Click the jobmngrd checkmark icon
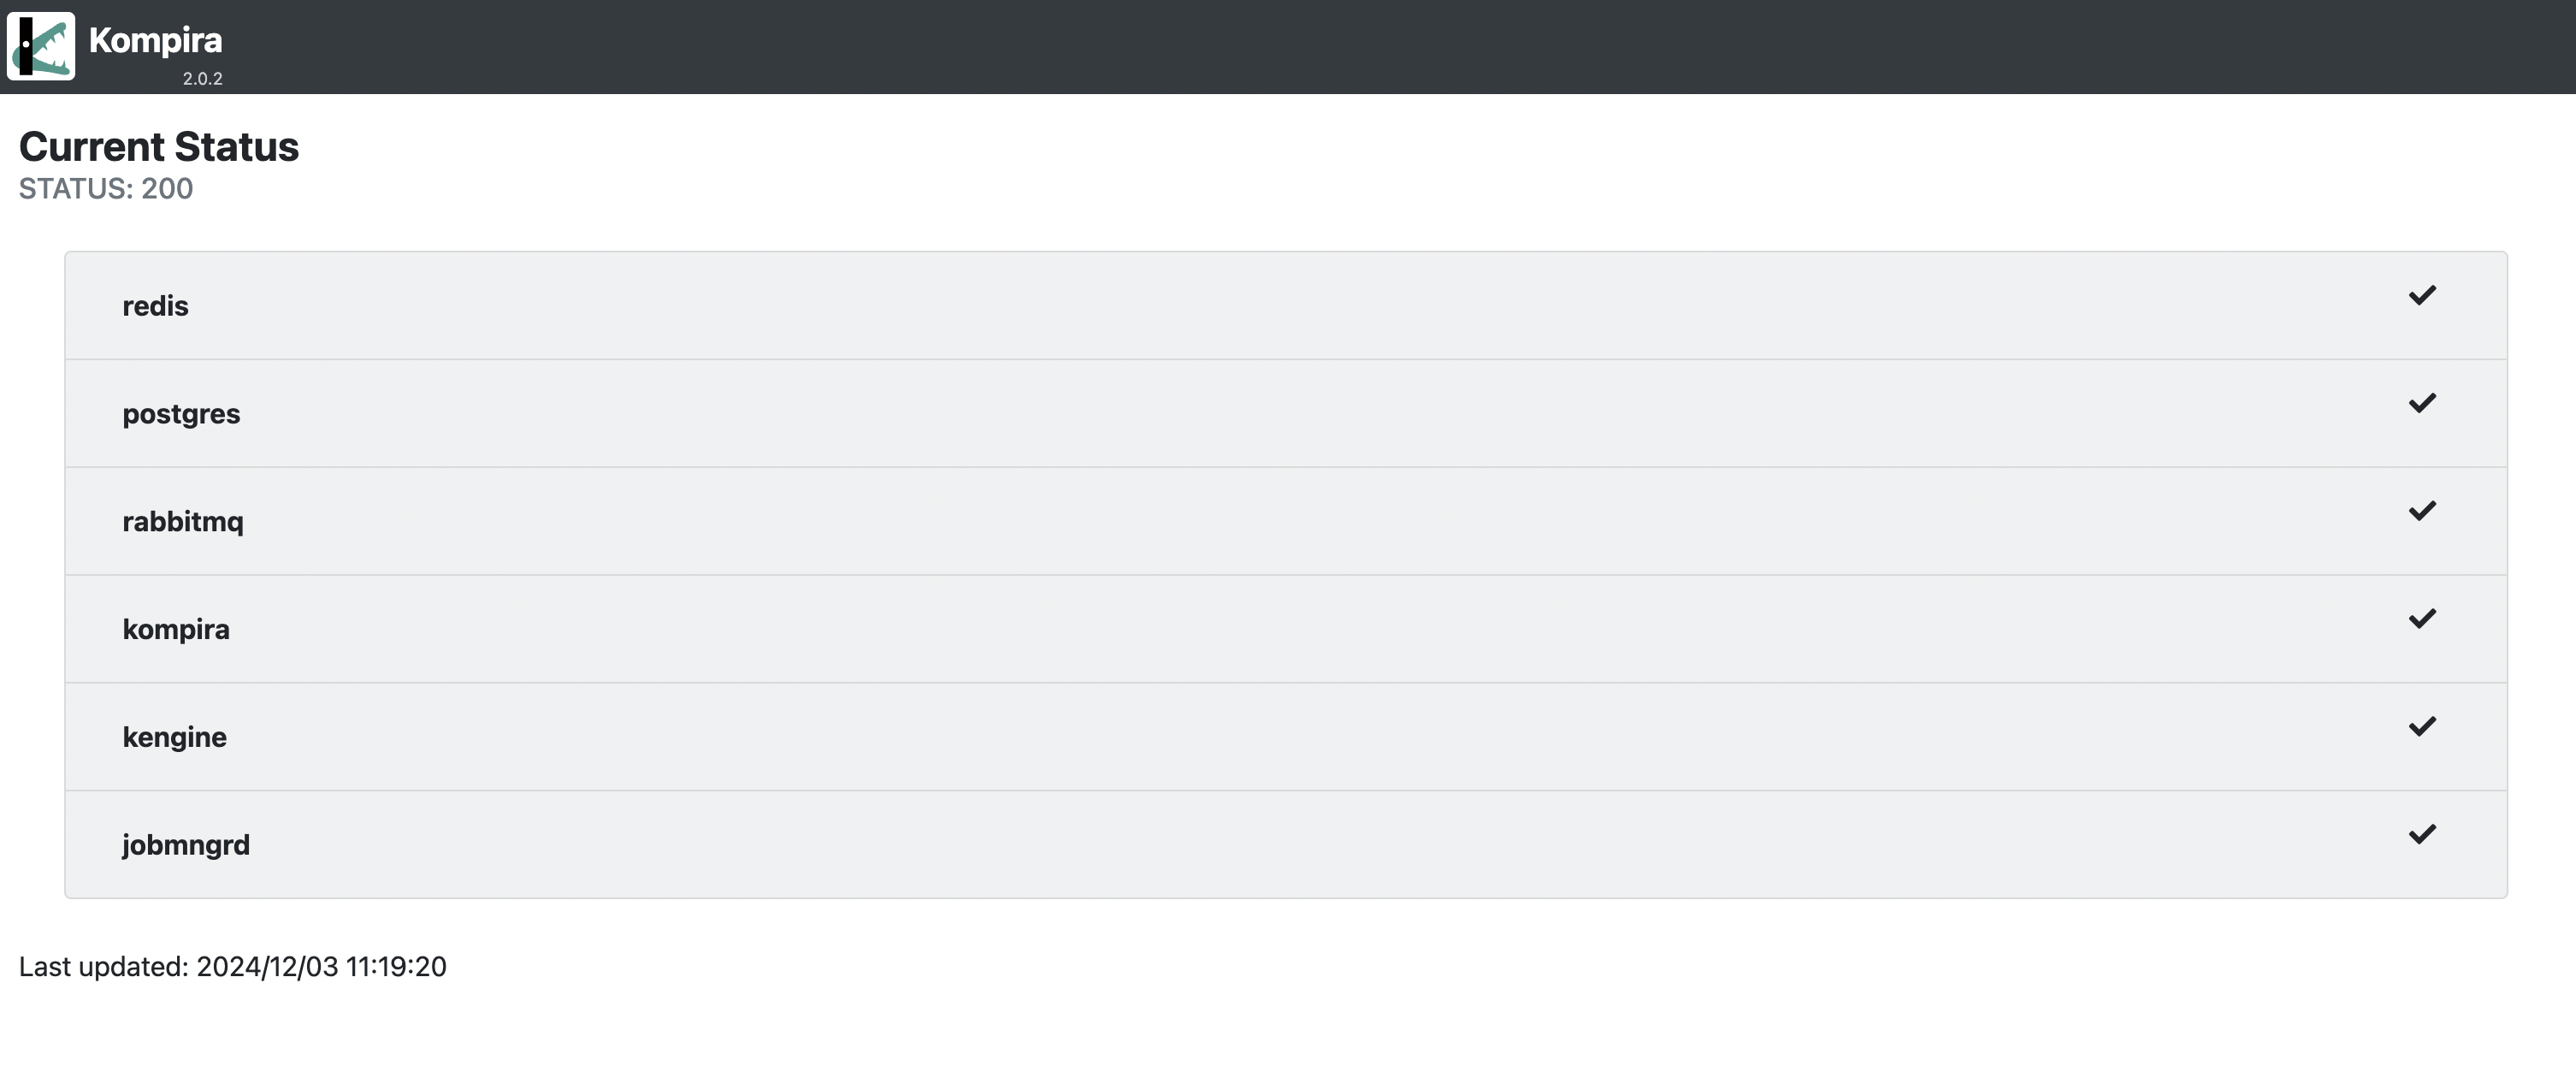 [x=2421, y=834]
